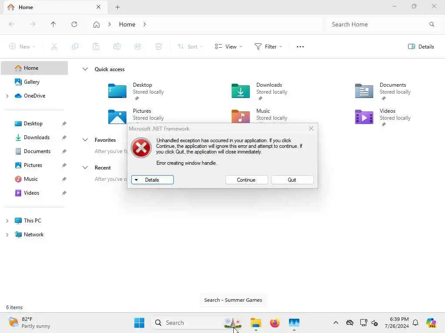This screenshot has height=333, width=445.
Task: Collapse the Favorites section
Action: [85, 140]
